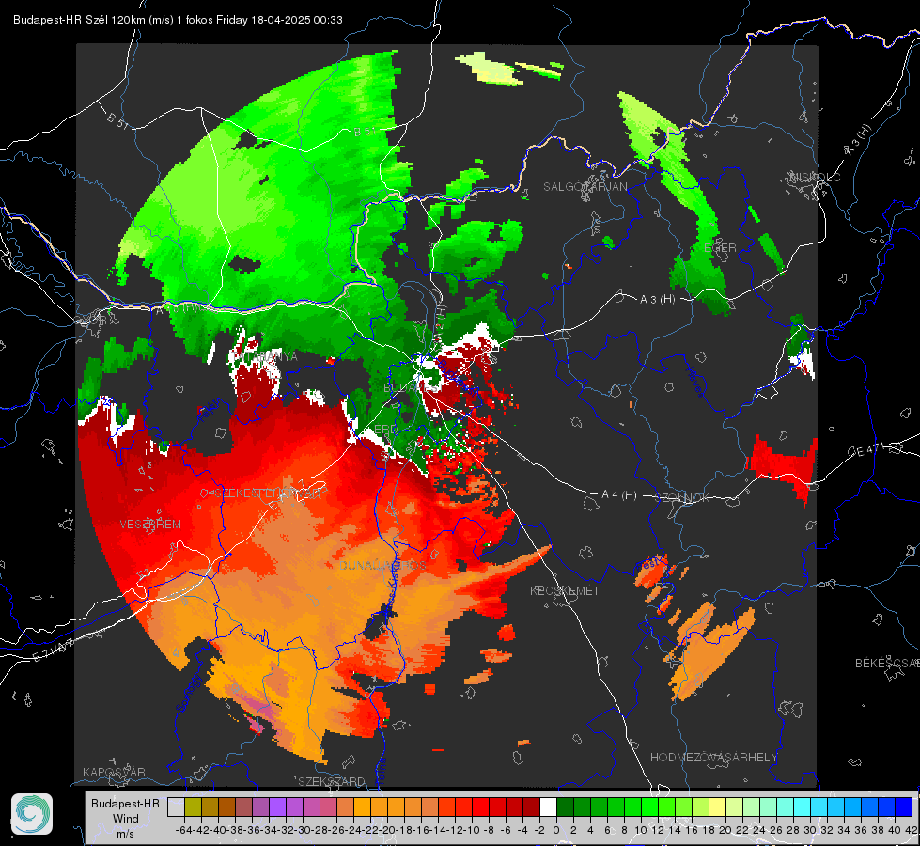
Task: Click the KECSKEMÉT city label
Action: tap(565, 590)
